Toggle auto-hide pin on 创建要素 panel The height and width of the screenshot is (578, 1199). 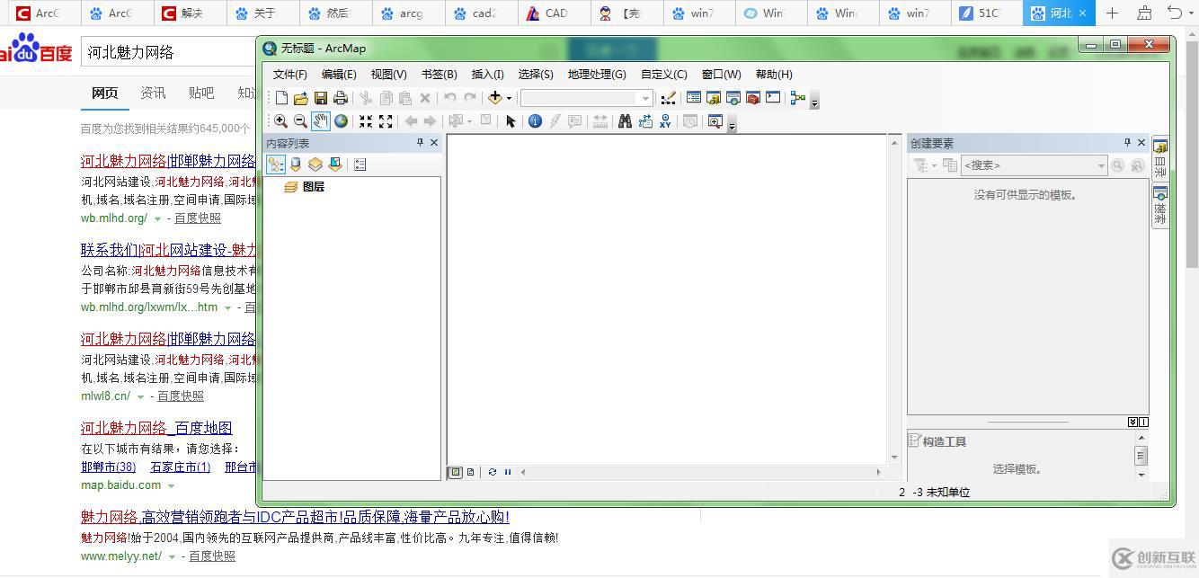pos(1127,143)
